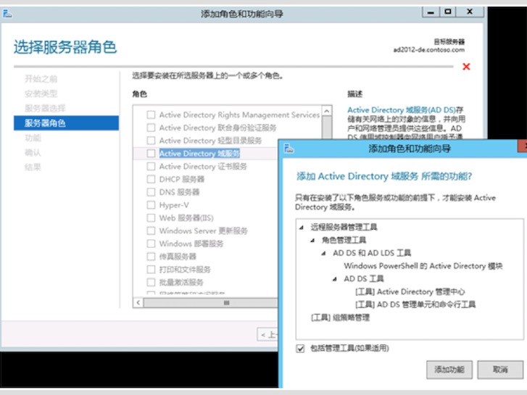Collapse the 远程服务器管理工具 tree node
527x395 pixels.
(302, 228)
